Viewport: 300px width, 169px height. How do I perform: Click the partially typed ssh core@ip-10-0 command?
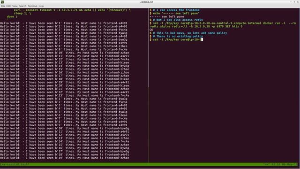(177, 39)
